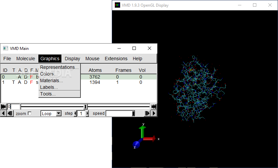
Task: Click the VMD Main window icon
Action: [6, 48]
